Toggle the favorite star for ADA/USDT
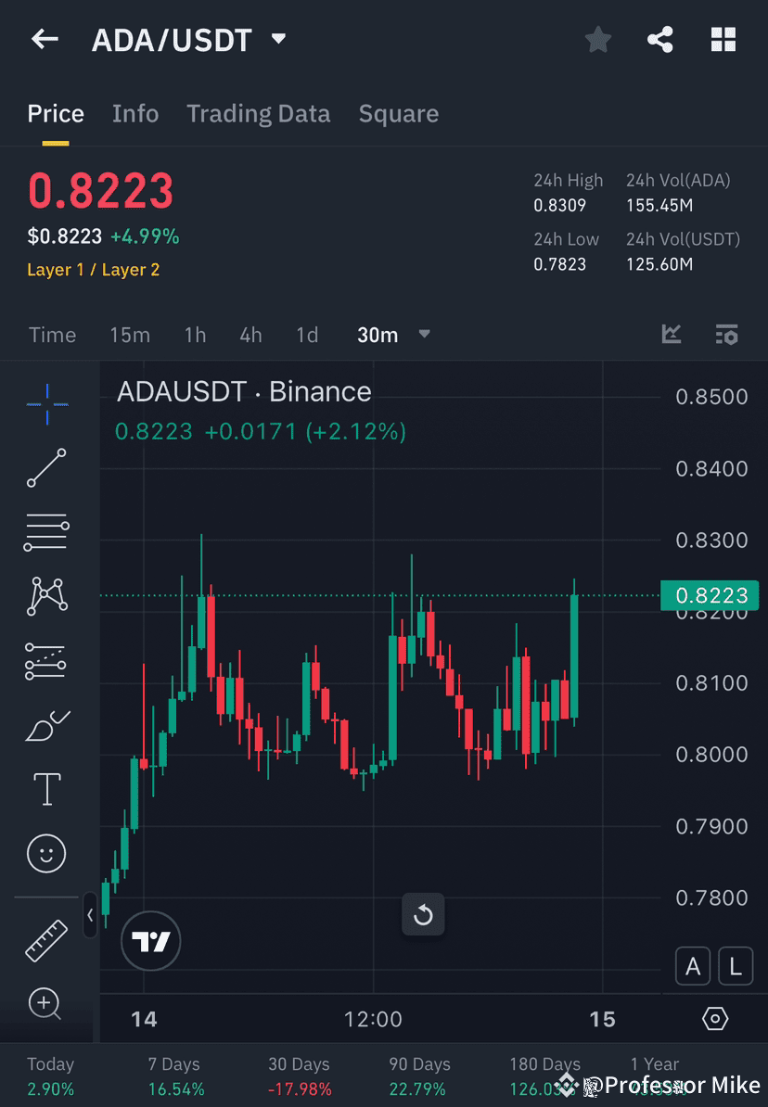Screen dimensions: 768x1107 [x=597, y=39]
